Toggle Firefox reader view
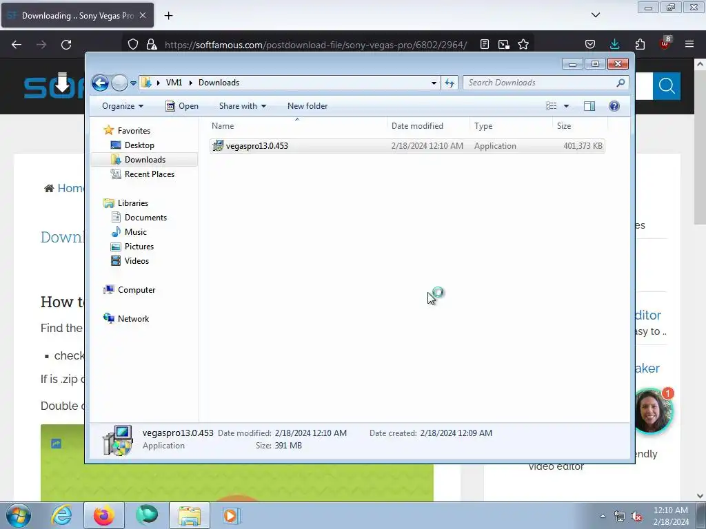This screenshot has height=529, width=706. (x=485, y=45)
